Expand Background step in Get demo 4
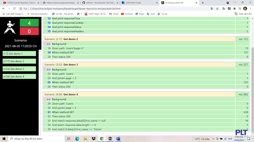Viewport: 254px width, 142px height. click(49, 99)
